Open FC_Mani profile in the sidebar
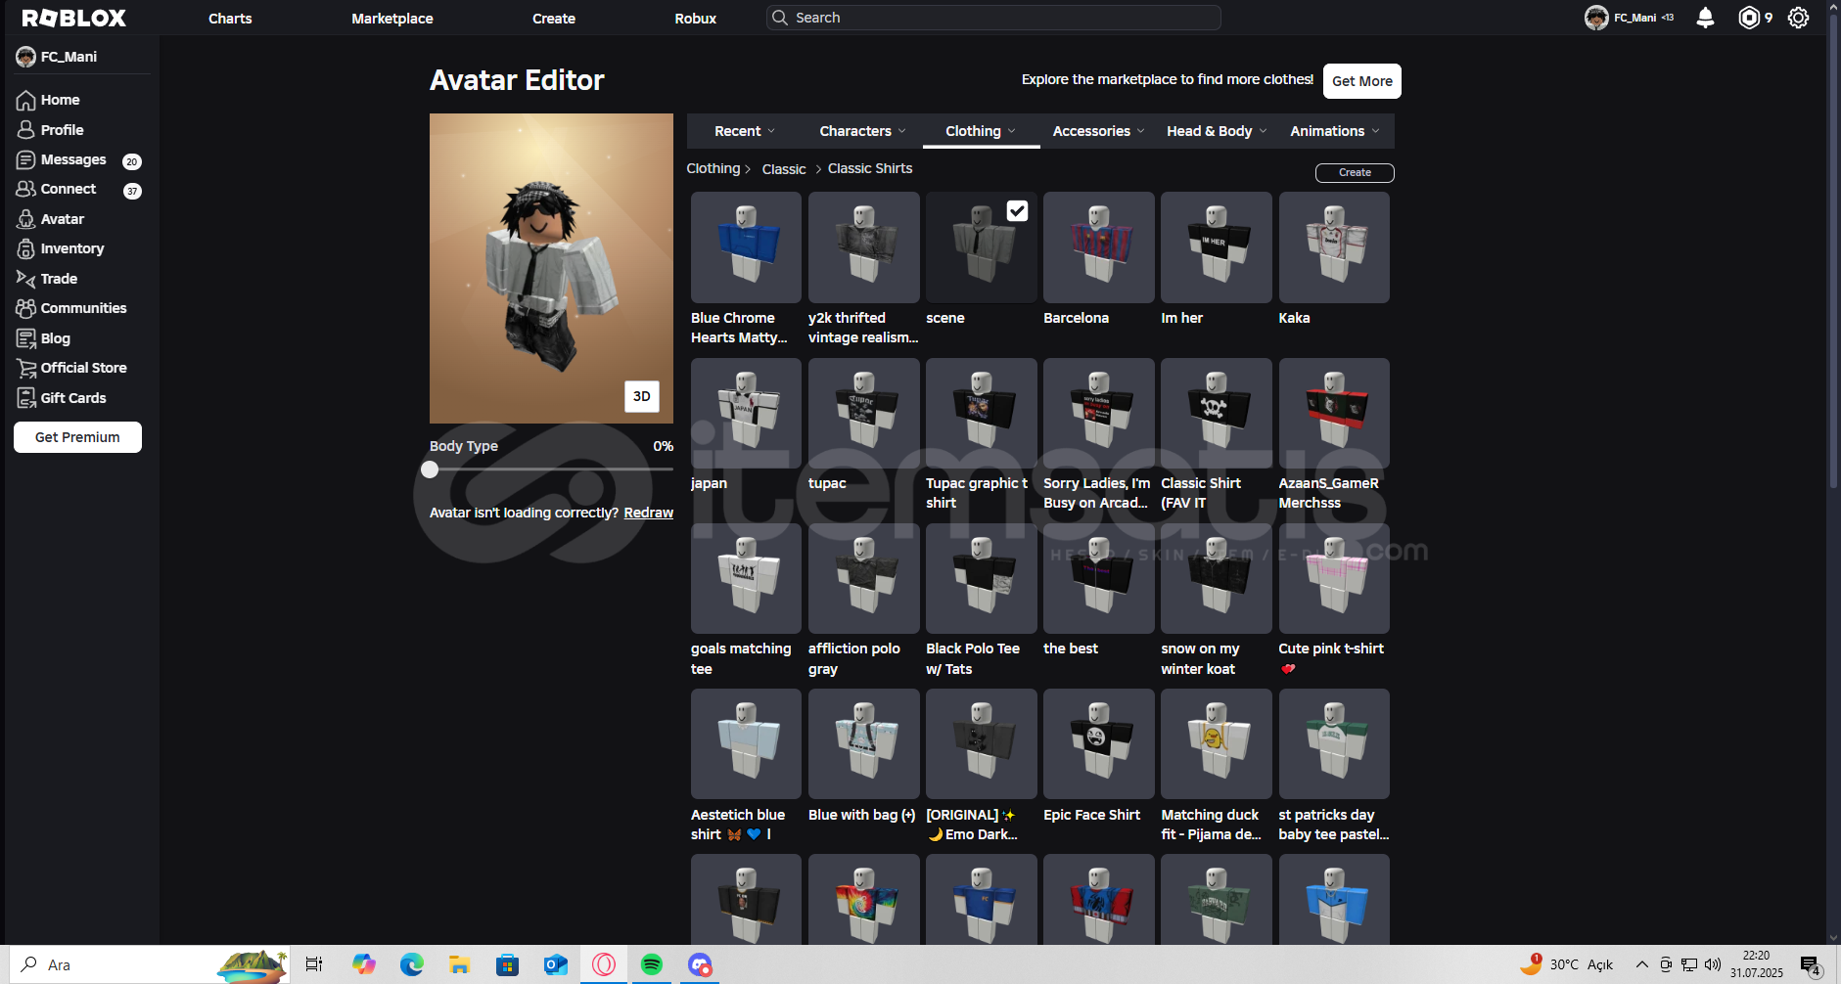 tap(57, 57)
